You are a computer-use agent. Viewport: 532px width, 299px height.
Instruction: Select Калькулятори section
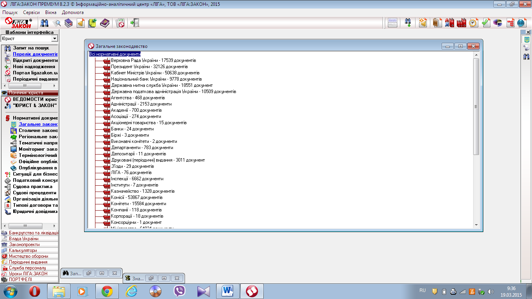[x=30, y=250]
